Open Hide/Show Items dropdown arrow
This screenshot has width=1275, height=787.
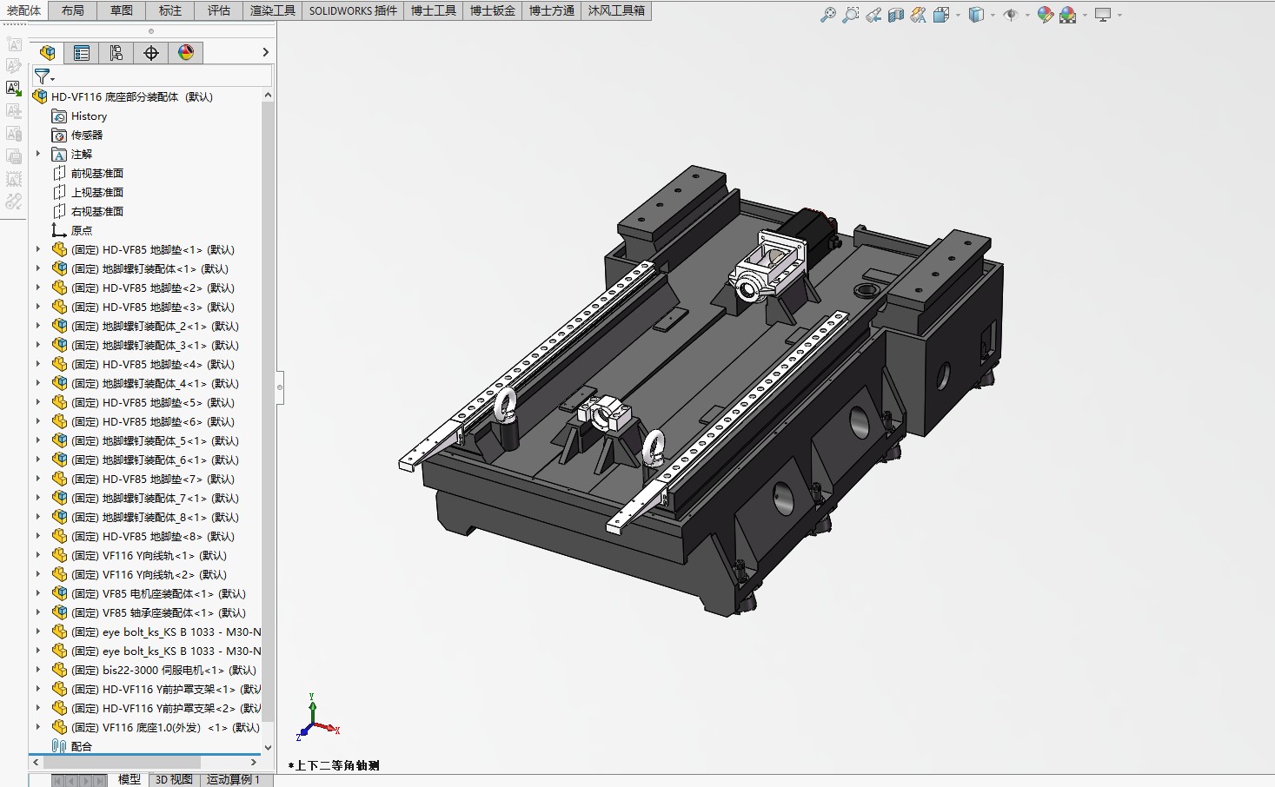point(1027,15)
